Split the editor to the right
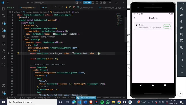The image size is (186, 105). pos(120,8)
